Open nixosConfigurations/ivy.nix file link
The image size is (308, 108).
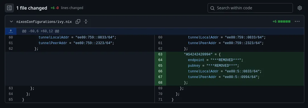point(44,22)
